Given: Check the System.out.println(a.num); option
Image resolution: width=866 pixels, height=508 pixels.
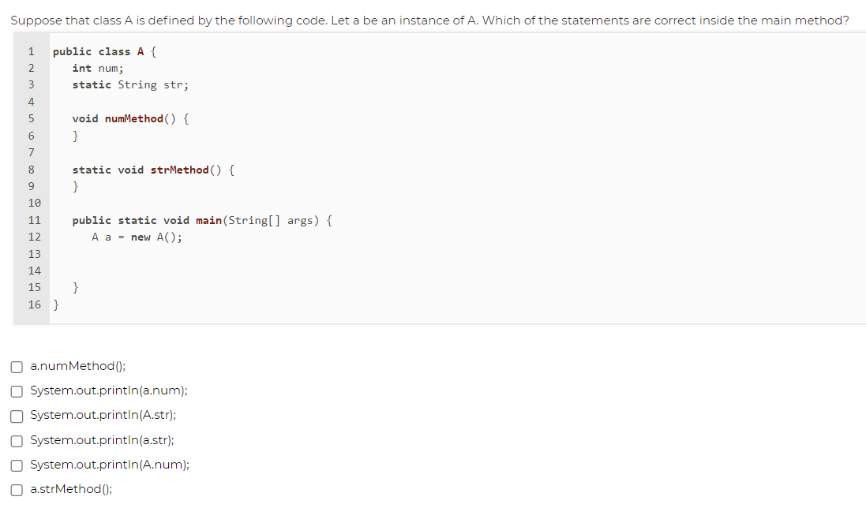Looking at the screenshot, I should 17,390.
